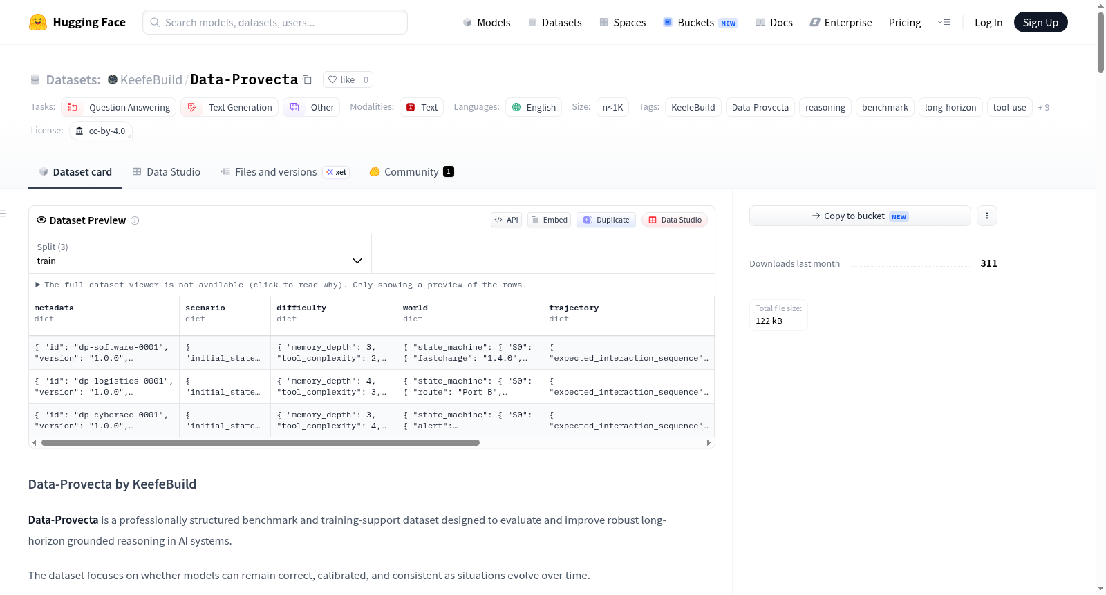Image resolution: width=1106 pixels, height=595 pixels.
Task: Focus the search models, datasets, users field
Action: [275, 22]
